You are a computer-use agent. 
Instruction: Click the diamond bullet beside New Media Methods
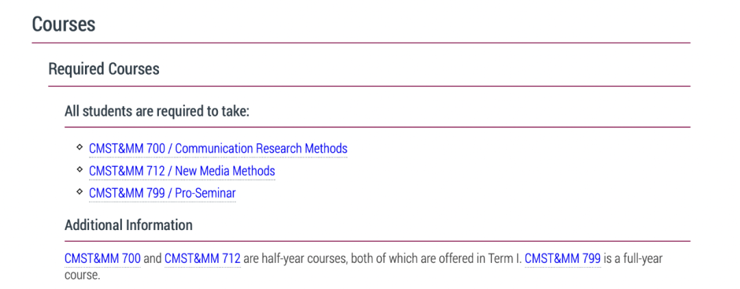tap(79, 168)
